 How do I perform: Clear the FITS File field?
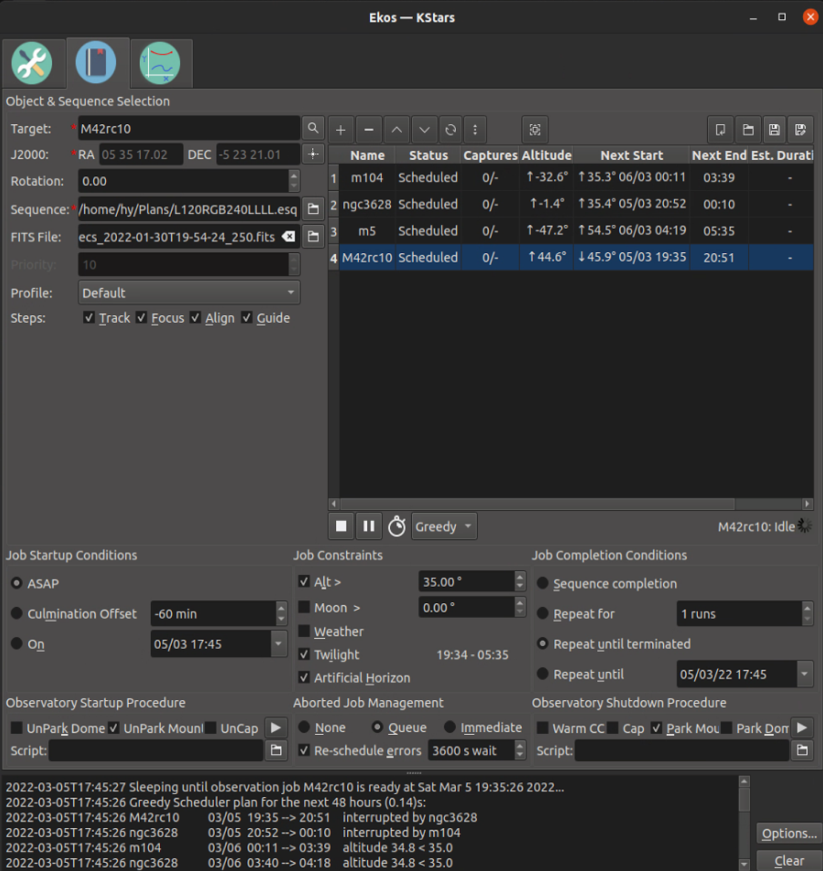click(289, 236)
